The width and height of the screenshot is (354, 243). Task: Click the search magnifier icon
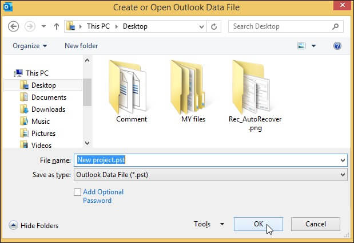336,26
